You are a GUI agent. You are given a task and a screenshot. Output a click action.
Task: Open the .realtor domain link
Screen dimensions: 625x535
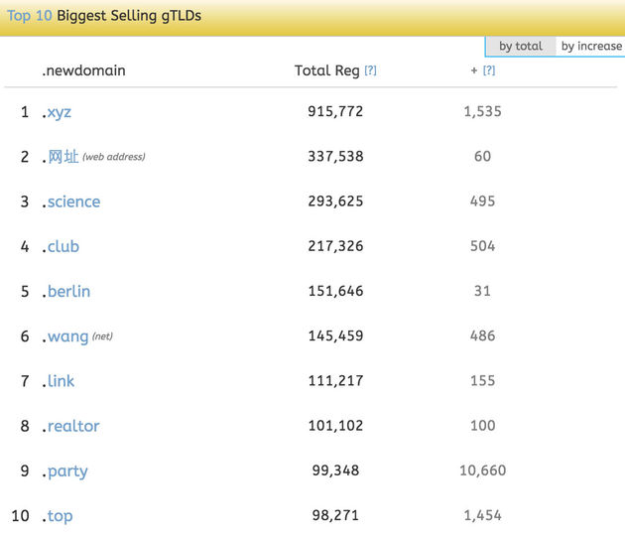point(73,426)
